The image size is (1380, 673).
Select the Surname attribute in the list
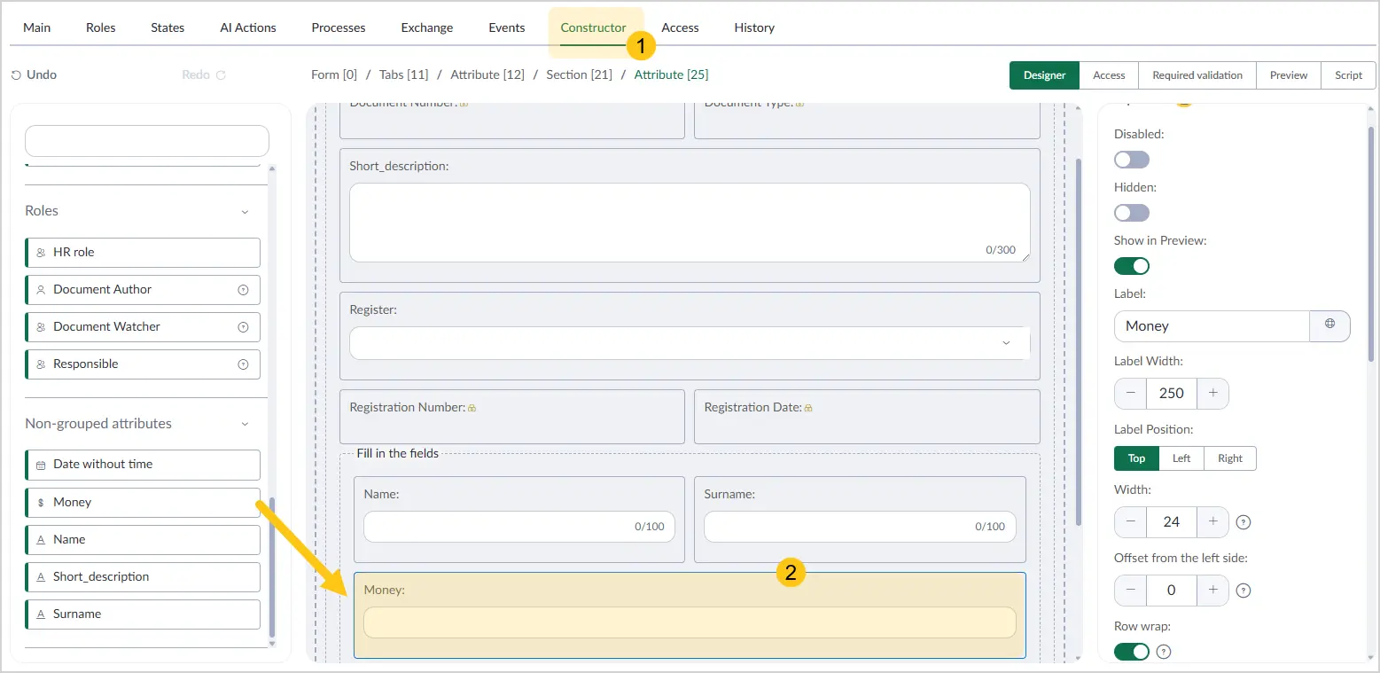(x=143, y=614)
